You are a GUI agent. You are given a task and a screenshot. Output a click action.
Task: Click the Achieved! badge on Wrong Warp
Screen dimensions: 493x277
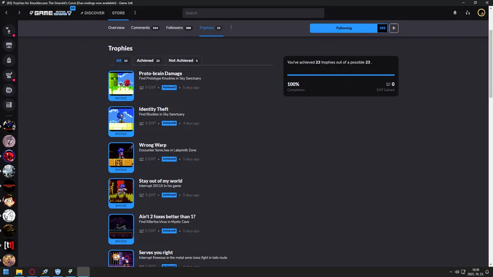point(169,159)
